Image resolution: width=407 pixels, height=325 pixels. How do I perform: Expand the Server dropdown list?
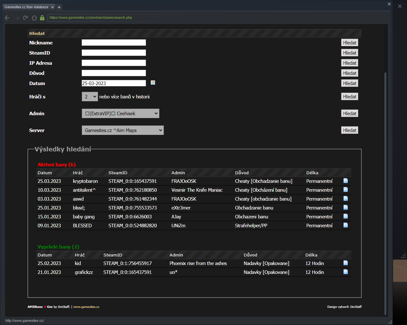click(x=123, y=130)
